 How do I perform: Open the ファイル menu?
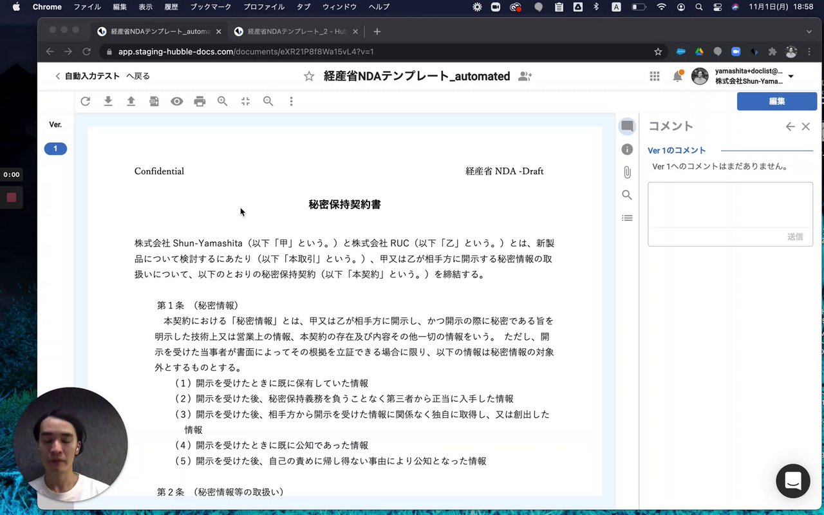point(87,7)
